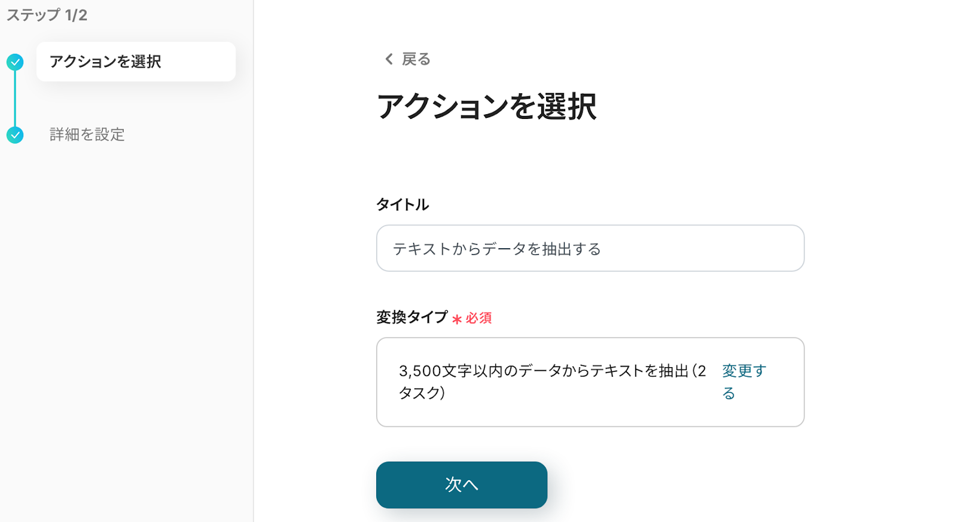
Task: Click the 3,500文字以内のデータからテキストを抽出 text
Action: (543, 371)
